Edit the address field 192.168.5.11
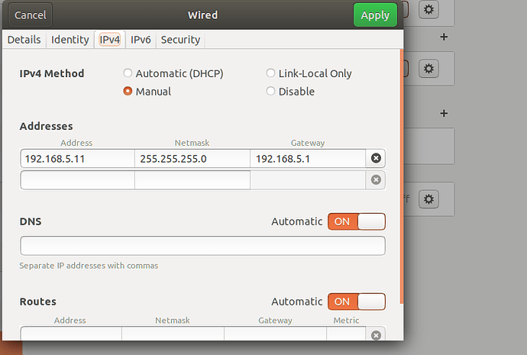 [x=78, y=159]
